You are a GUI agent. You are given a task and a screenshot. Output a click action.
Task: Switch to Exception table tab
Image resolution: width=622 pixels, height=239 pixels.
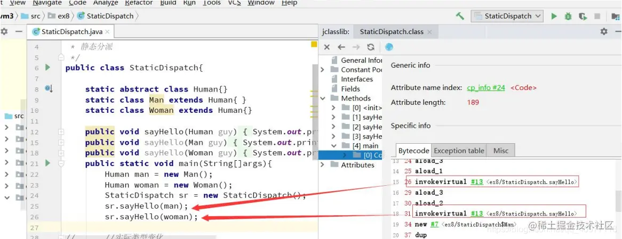pyautogui.click(x=459, y=150)
